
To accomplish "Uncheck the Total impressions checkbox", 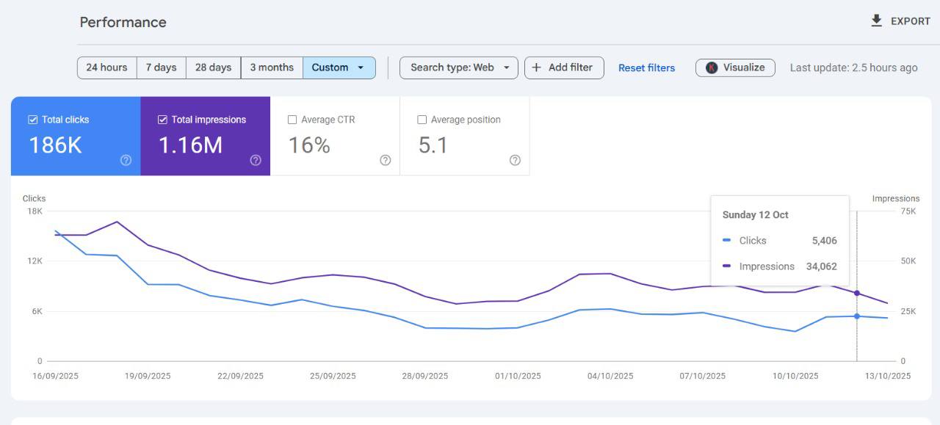I will pos(162,120).
